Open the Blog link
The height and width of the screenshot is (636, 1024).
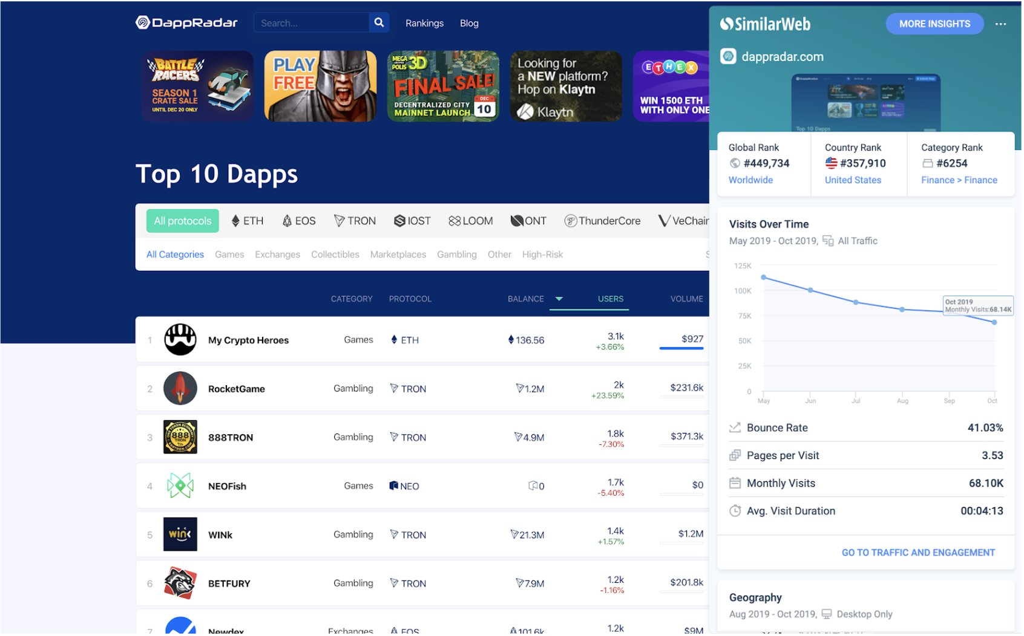click(x=469, y=23)
